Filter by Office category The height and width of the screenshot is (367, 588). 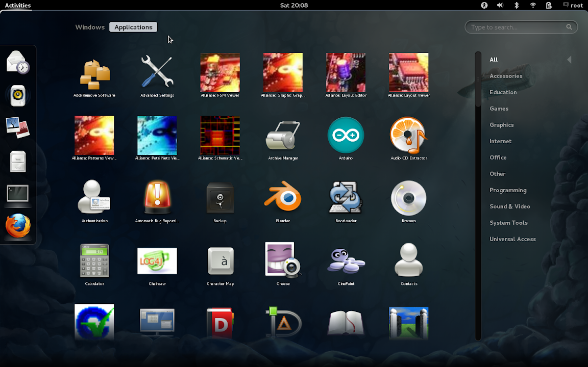(x=498, y=158)
